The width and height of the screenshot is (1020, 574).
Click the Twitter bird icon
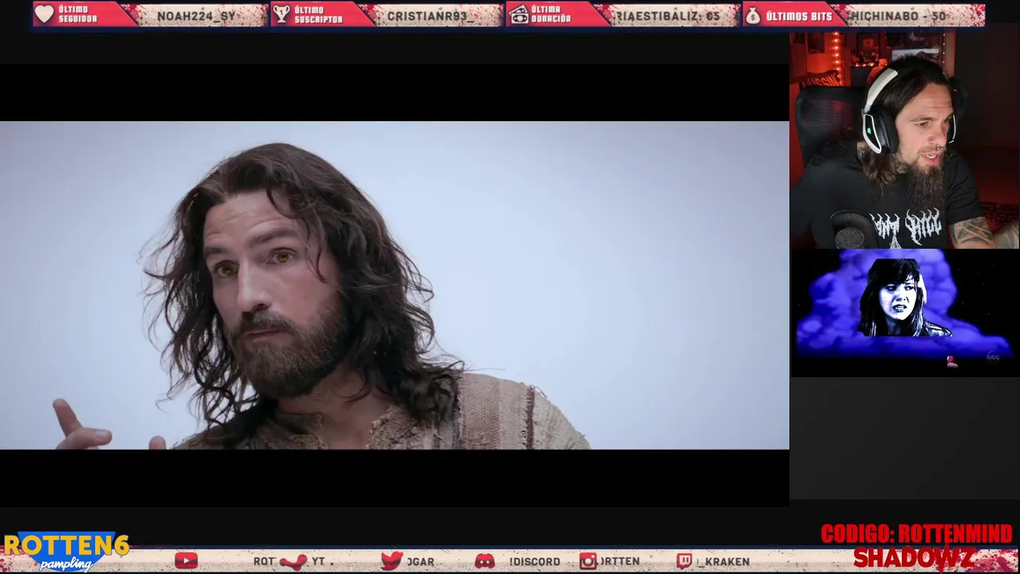click(x=391, y=561)
